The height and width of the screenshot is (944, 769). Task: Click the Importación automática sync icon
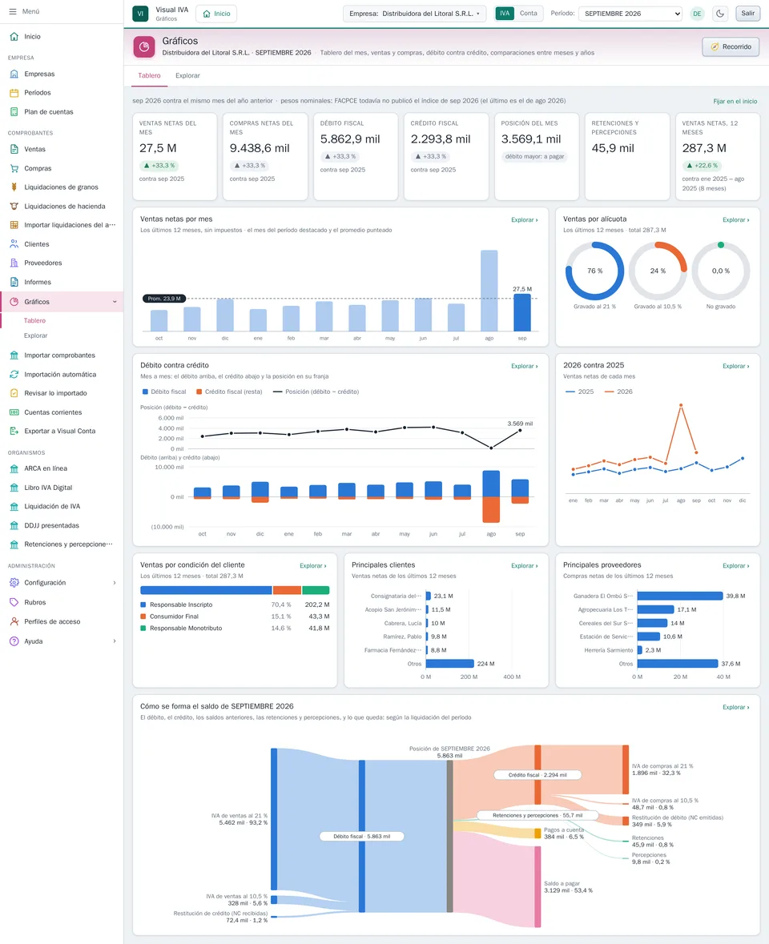(x=14, y=375)
